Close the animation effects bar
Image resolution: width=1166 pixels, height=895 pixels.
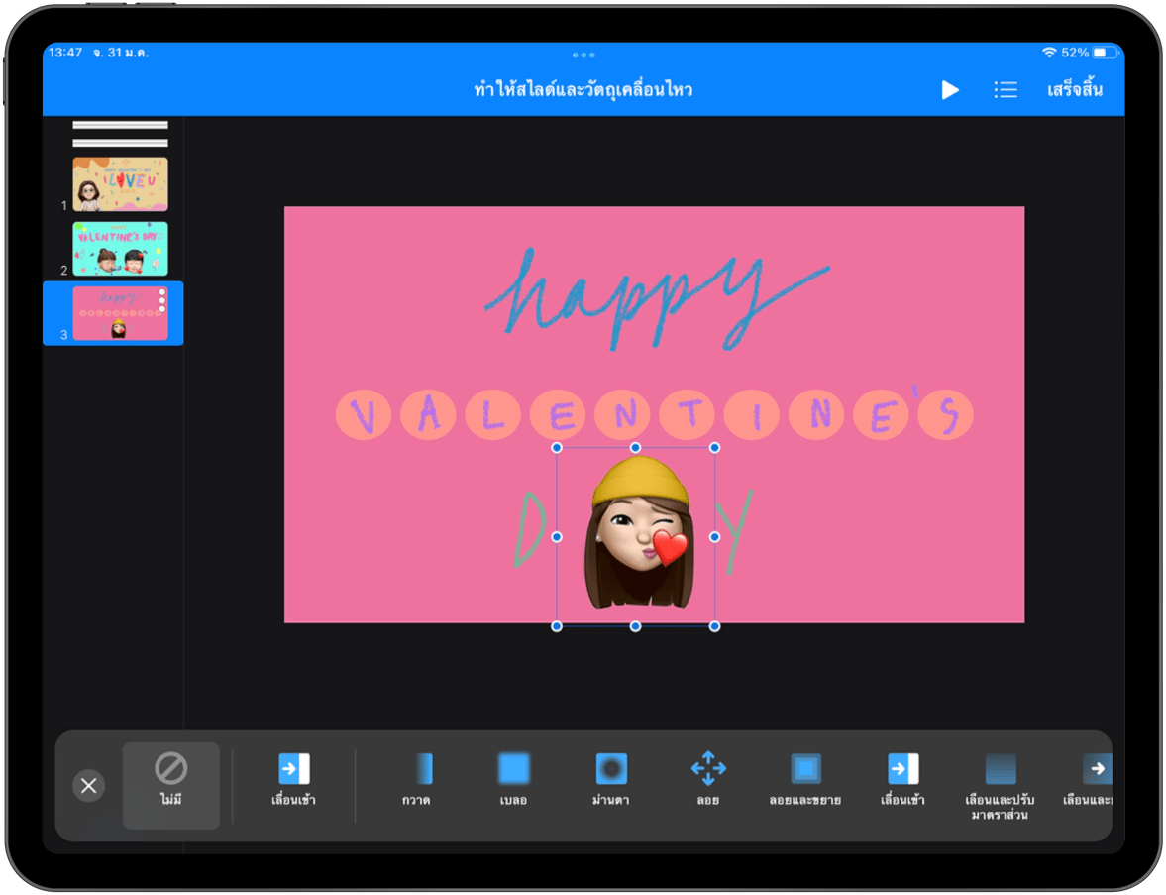[88, 786]
